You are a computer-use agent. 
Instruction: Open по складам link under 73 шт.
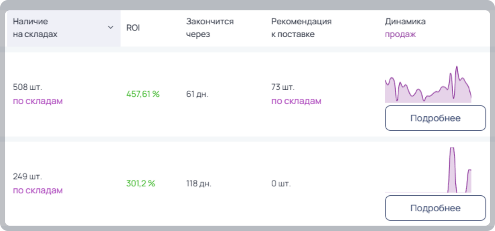(296, 101)
